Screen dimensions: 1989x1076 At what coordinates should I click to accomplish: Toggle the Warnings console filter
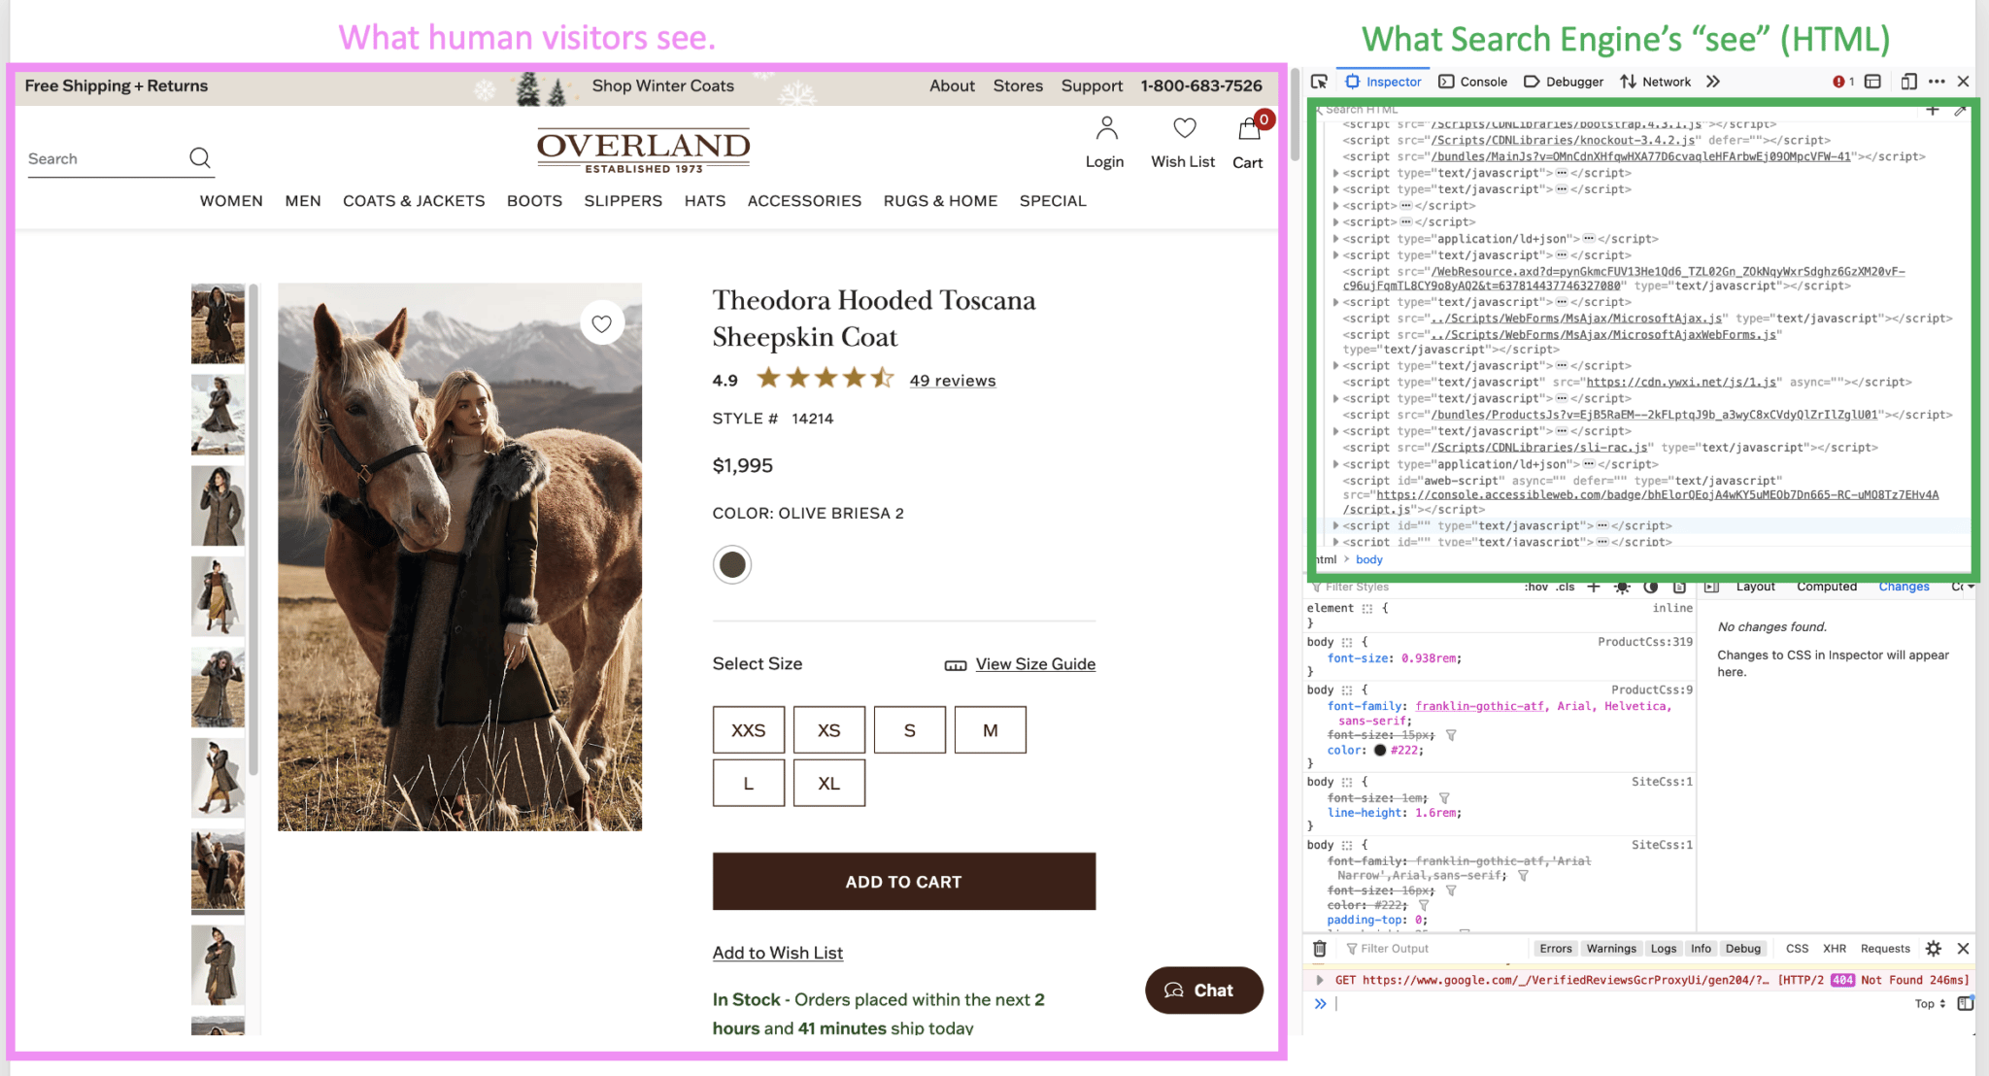click(x=1611, y=949)
